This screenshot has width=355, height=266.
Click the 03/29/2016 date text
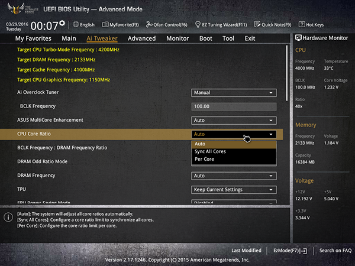(17, 24)
